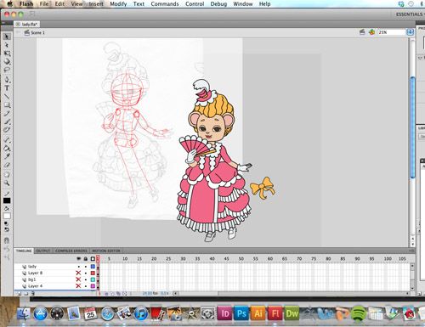Viewport: 425px width, 327px height.
Task: Select the lady.fla document tab
Action: coord(27,24)
